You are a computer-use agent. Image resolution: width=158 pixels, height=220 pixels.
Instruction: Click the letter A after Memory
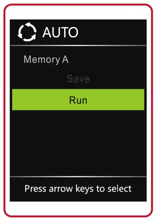[x=65, y=59]
